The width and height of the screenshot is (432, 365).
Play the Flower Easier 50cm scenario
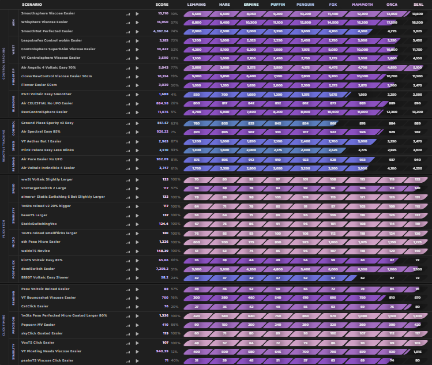(x=137, y=85)
